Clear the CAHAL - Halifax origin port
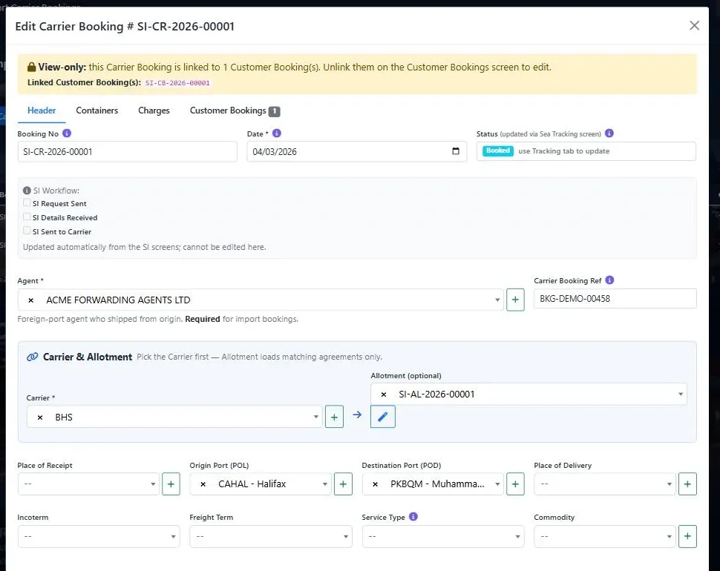 [203, 484]
